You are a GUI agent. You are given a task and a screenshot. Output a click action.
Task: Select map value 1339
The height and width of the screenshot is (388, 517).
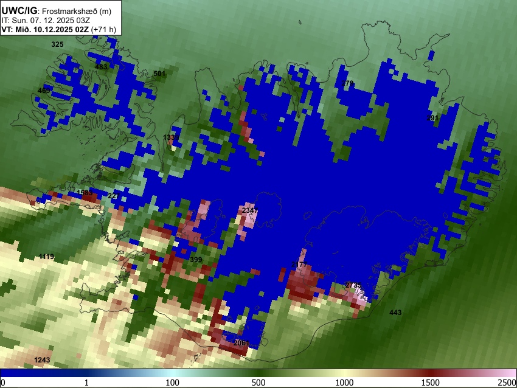click(171, 137)
